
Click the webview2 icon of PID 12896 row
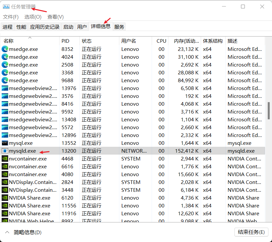click(5, 135)
